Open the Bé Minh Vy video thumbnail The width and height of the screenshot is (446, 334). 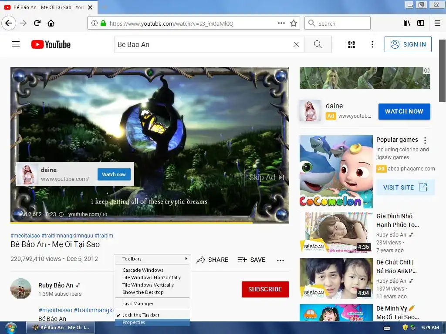[336, 312]
